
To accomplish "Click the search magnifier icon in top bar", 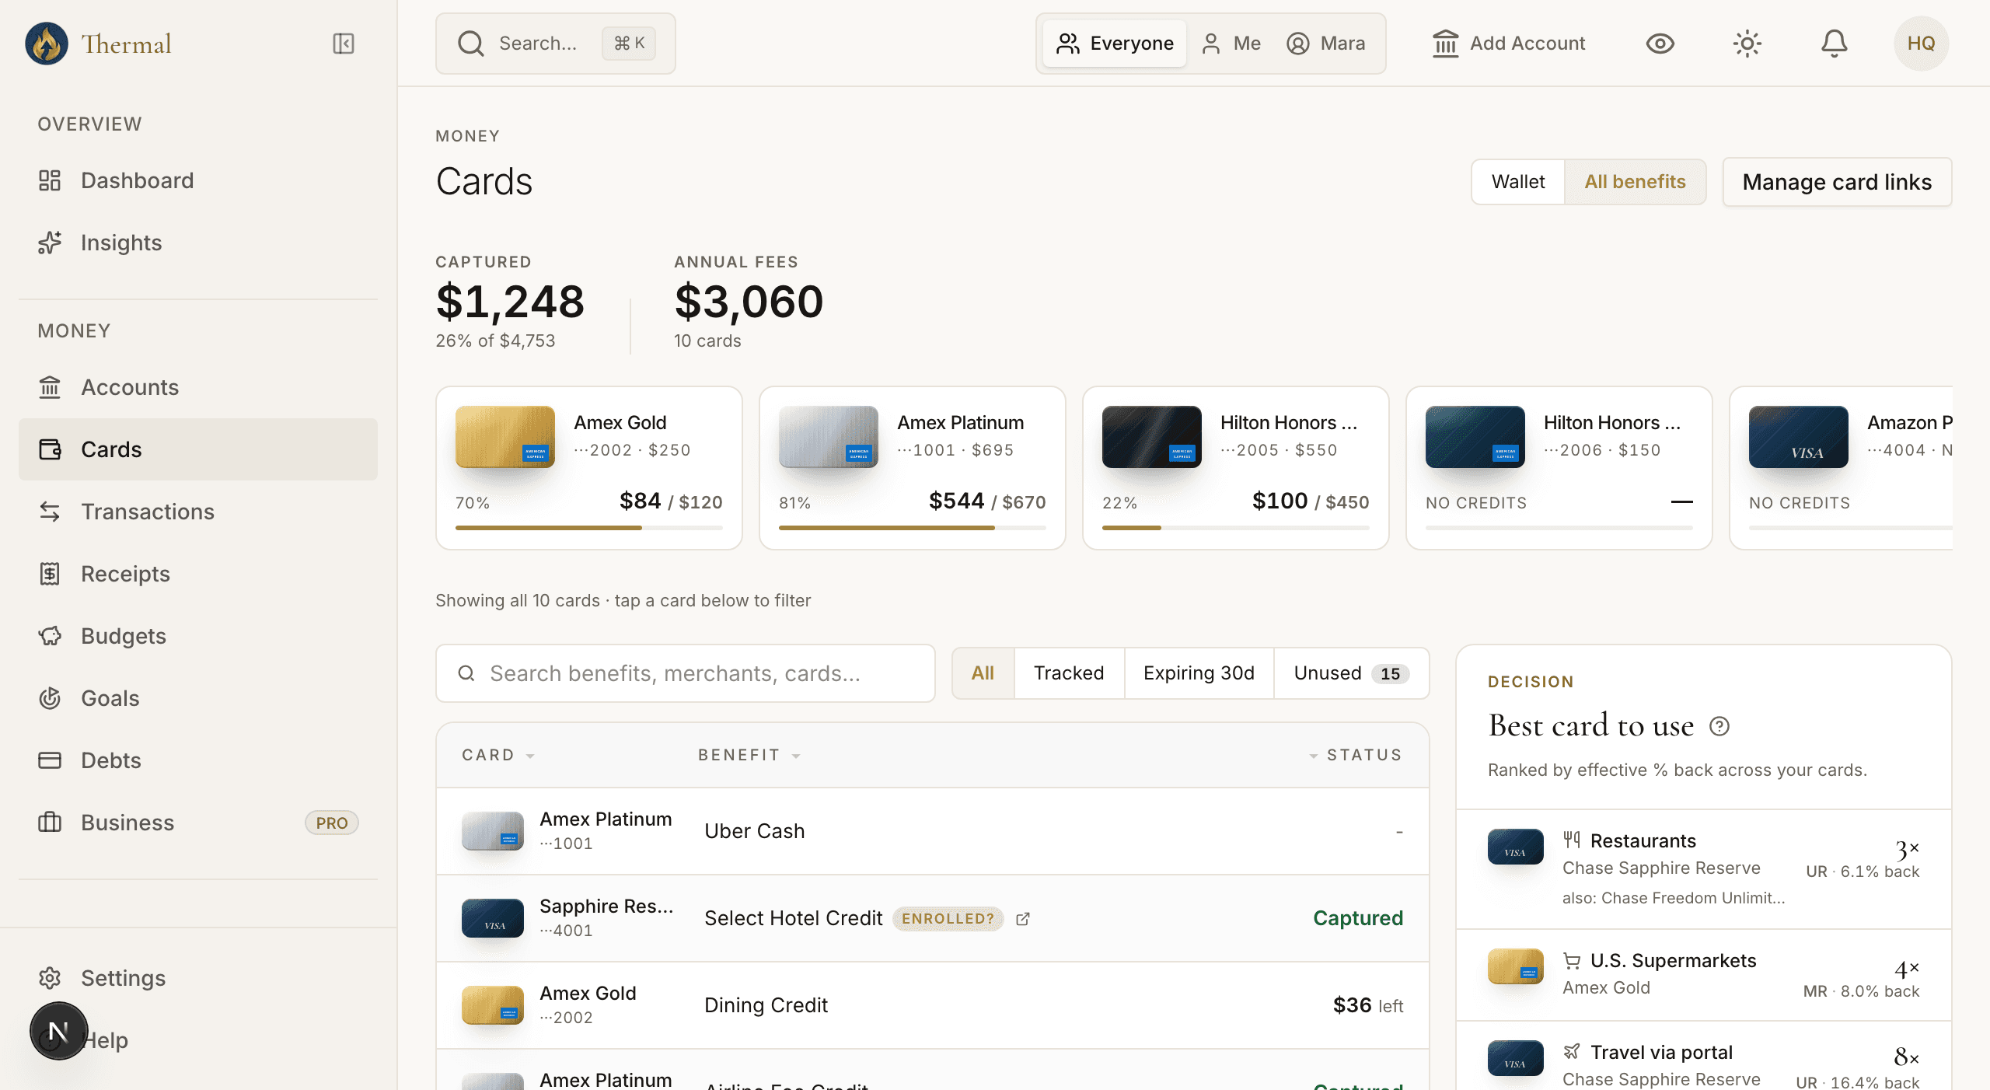I will [x=471, y=44].
